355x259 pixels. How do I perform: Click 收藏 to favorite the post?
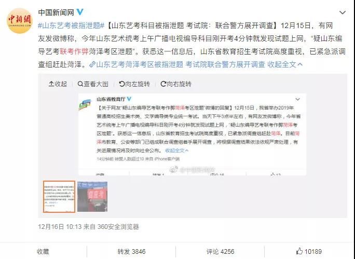43,251
